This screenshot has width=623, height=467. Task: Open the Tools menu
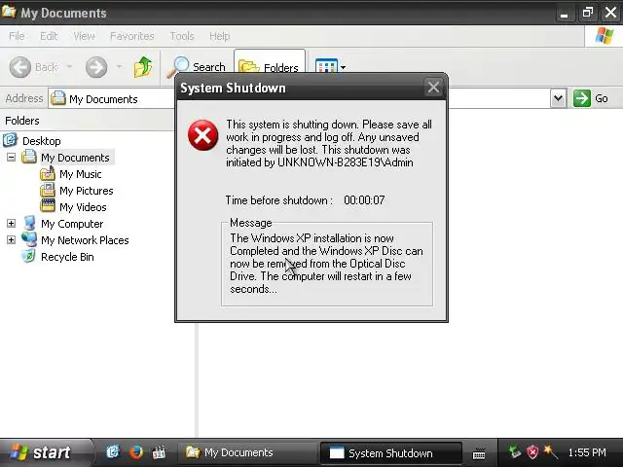click(182, 36)
